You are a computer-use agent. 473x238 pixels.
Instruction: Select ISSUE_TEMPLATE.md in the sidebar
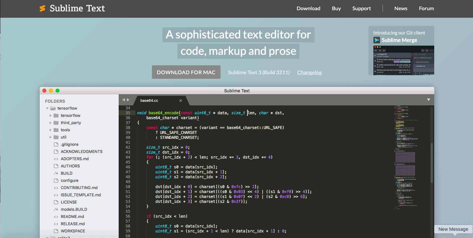[81, 195]
